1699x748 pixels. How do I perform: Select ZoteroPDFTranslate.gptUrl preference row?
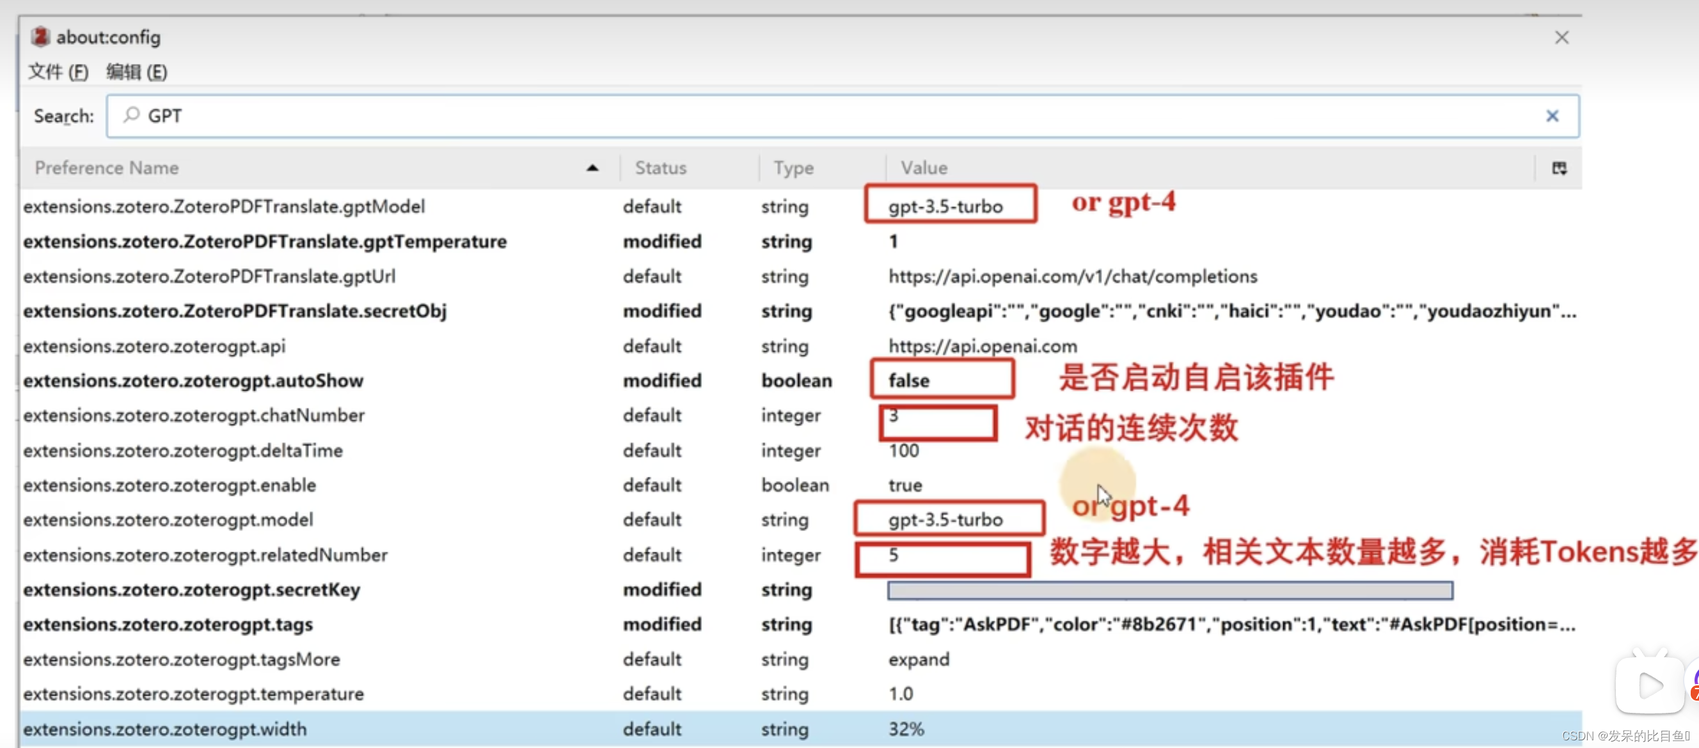[801, 276]
